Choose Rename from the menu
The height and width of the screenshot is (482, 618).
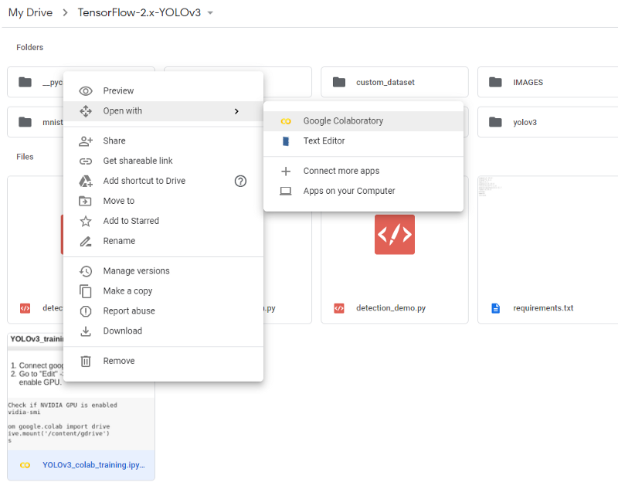(x=163, y=241)
